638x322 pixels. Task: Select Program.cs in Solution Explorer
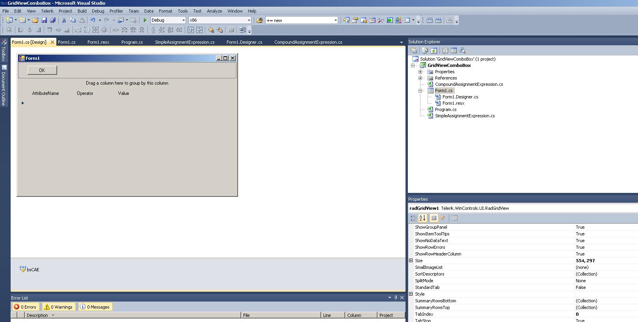446,109
